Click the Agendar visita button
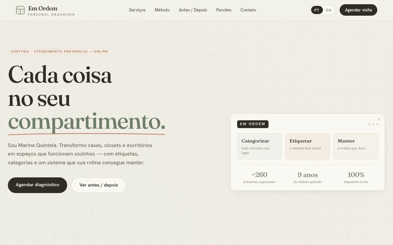This screenshot has height=245, width=393. pos(358,10)
